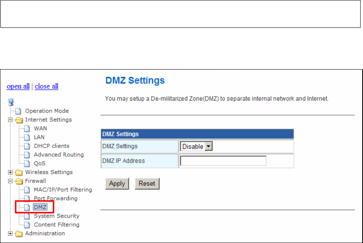363x243 pixels.
Task: Open the MAC/IP/Port Filtering page
Action: [x=63, y=190]
